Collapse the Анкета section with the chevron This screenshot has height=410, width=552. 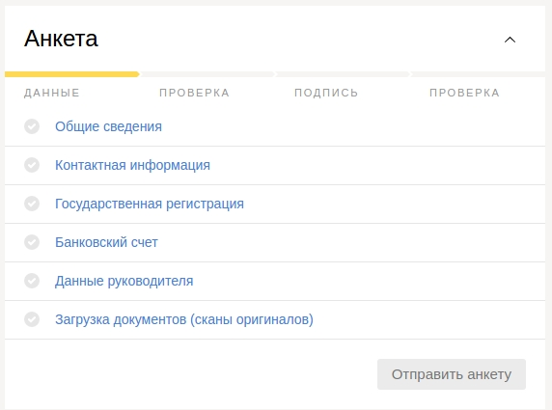coord(510,40)
